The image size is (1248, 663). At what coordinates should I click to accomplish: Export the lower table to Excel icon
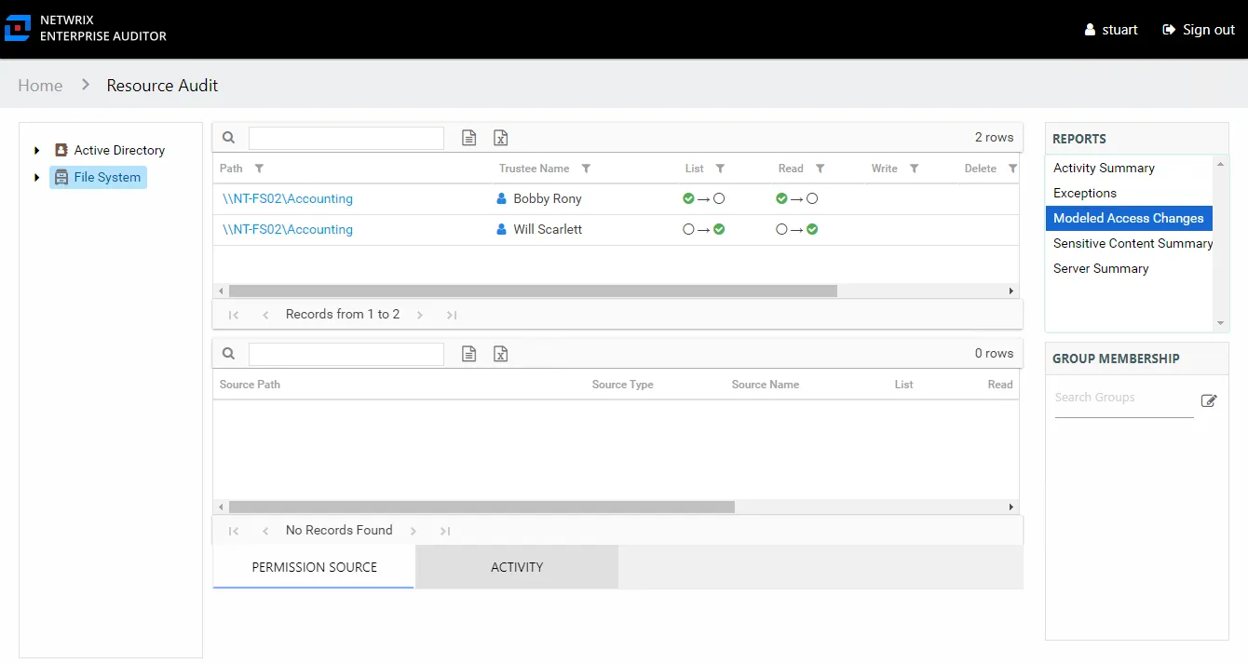tap(500, 354)
